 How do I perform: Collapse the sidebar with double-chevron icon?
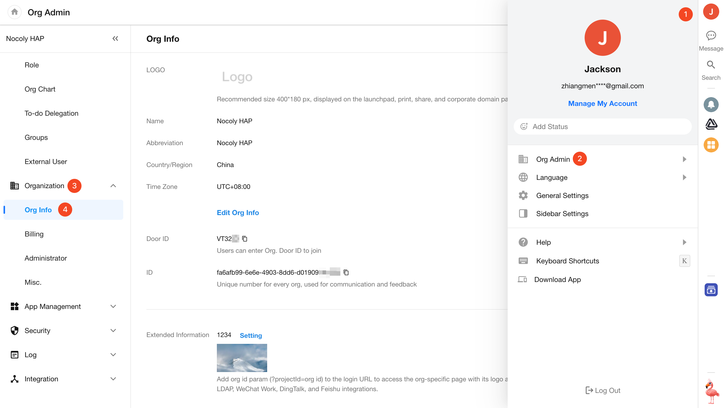click(x=115, y=38)
